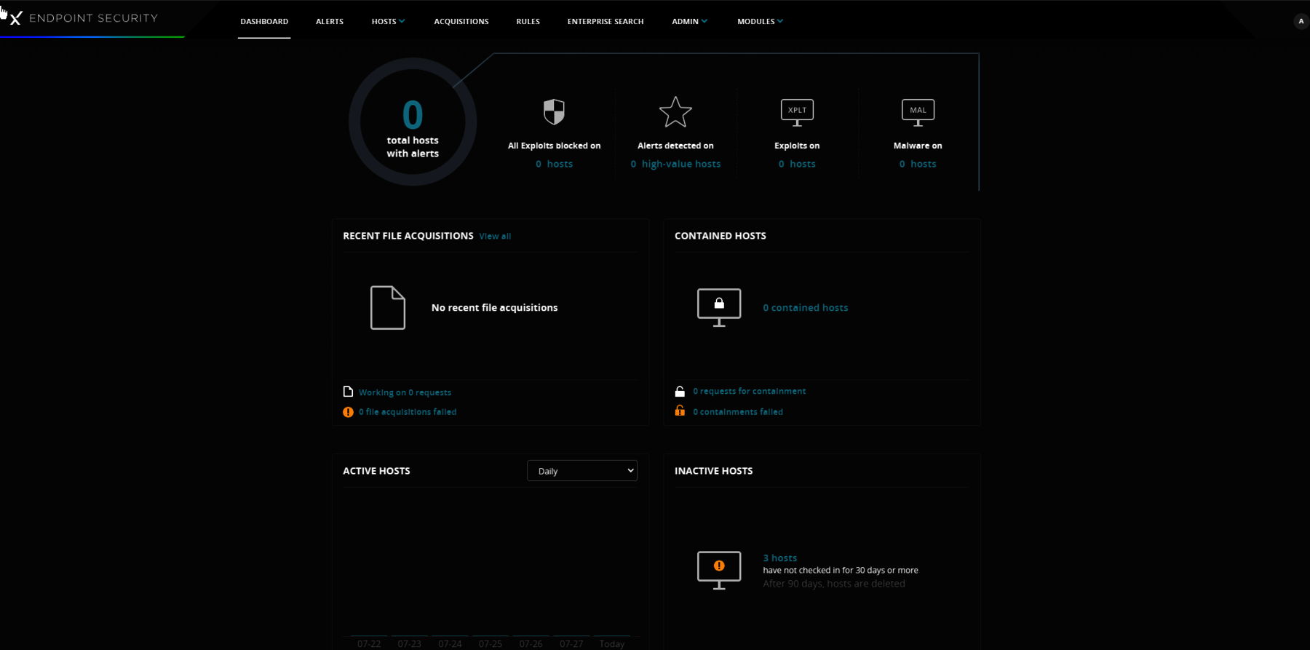Click the locked monitor contained hosts icon
The height and width of the screenshot is (650, 1310).
(x=719, y=307)
